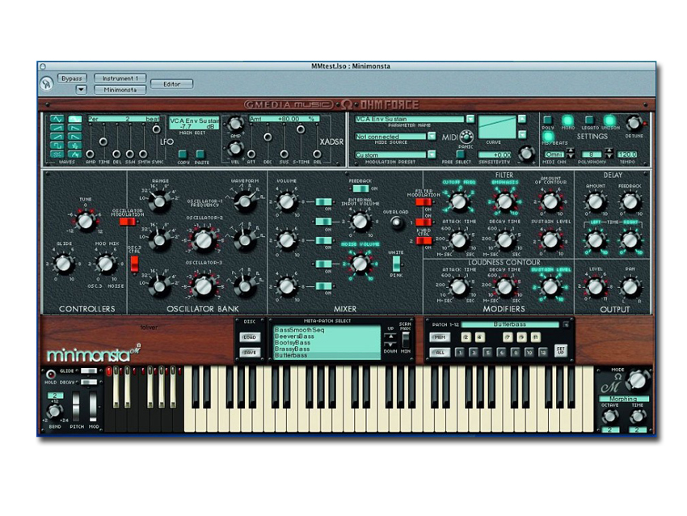Click the filter EMPHASIS knob
Viewport: 687px width, 516px height.
[x=504, y=201]
